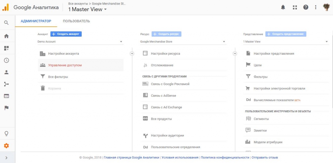333x163 pixels.
Task: Open Admin gear icon in sidebar
Action: (7, 146)
